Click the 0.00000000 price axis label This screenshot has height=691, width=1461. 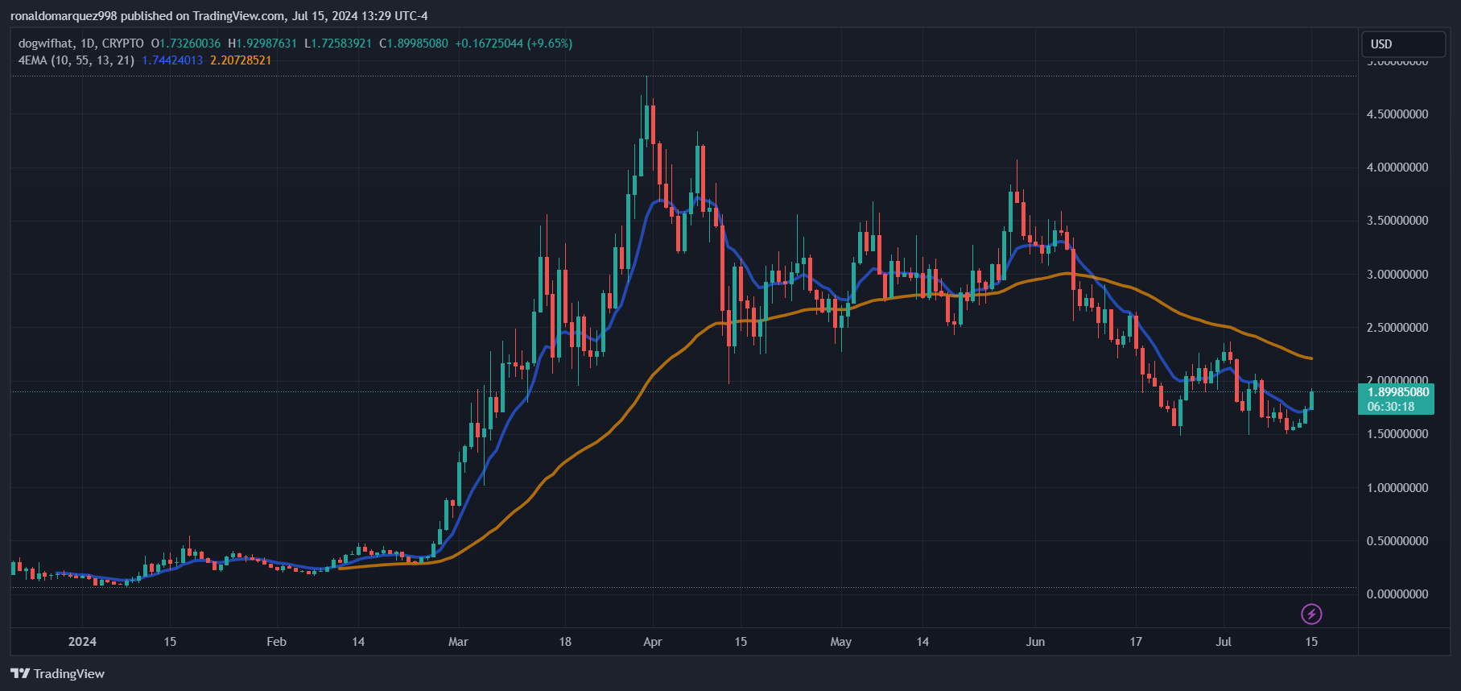point(1397,594)
